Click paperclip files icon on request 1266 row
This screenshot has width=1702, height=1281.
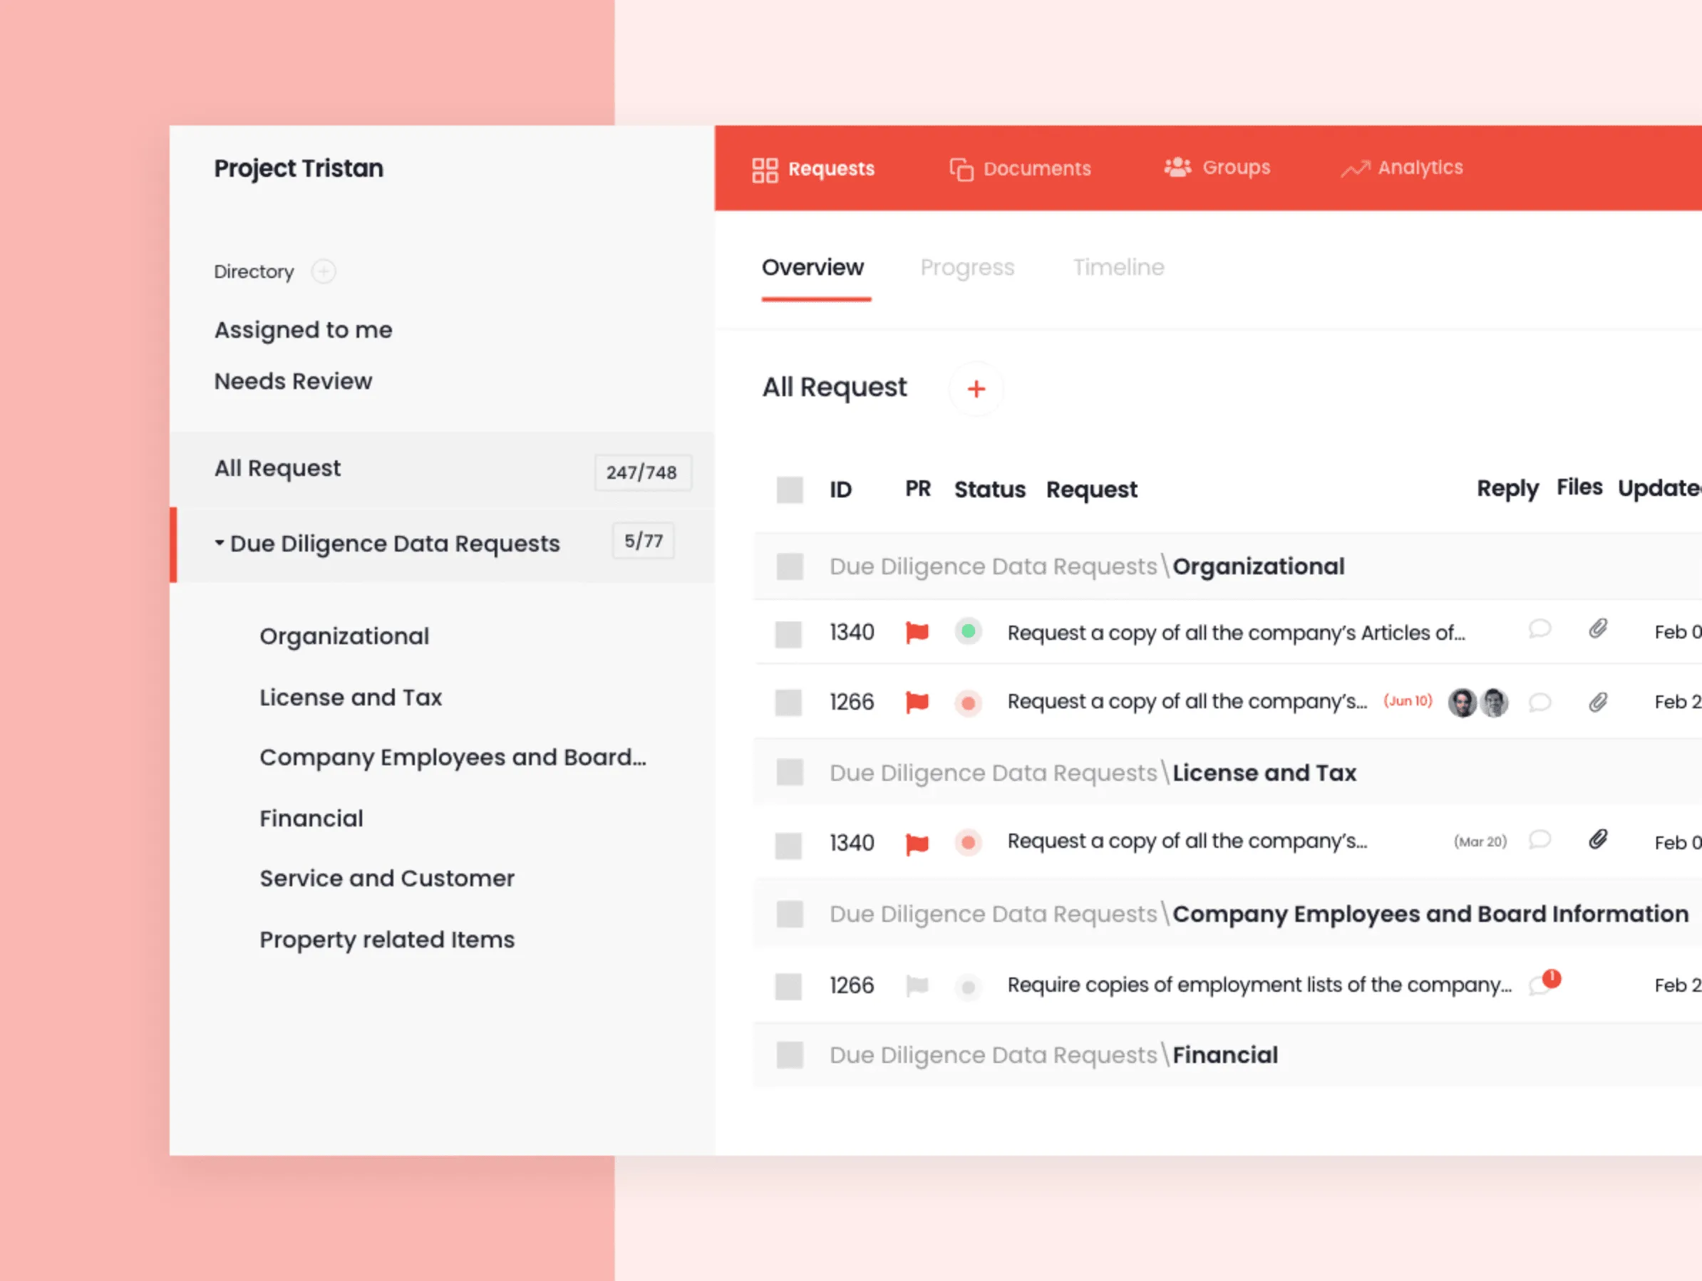coord(1598,702)
